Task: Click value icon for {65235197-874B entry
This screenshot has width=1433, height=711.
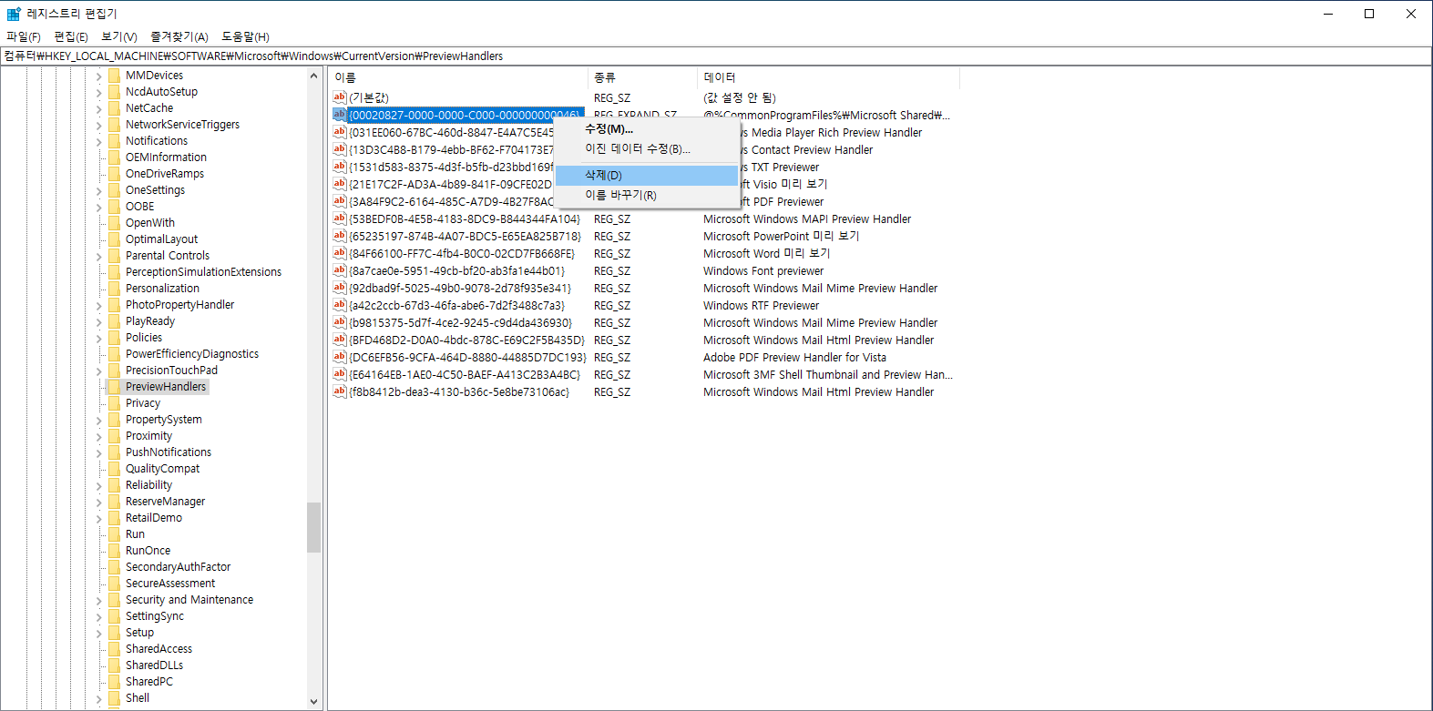Action: [340, 236]
